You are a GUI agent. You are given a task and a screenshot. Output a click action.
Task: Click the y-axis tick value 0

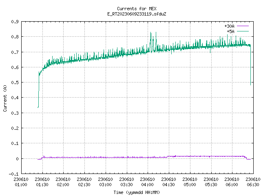[17, 159]
